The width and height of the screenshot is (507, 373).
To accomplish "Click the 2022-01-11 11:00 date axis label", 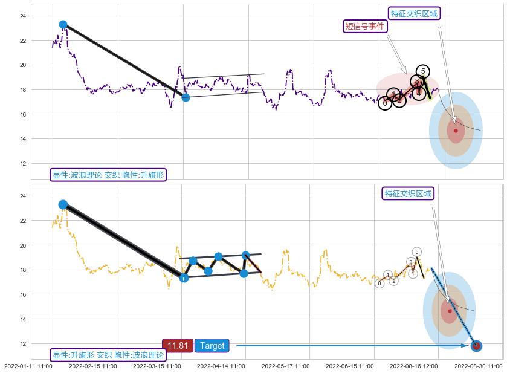I will 28,366.
